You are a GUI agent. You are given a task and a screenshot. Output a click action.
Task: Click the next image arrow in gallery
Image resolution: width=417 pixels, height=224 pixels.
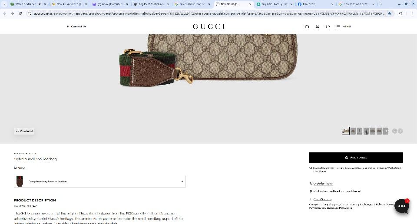(x=400, y=131)
